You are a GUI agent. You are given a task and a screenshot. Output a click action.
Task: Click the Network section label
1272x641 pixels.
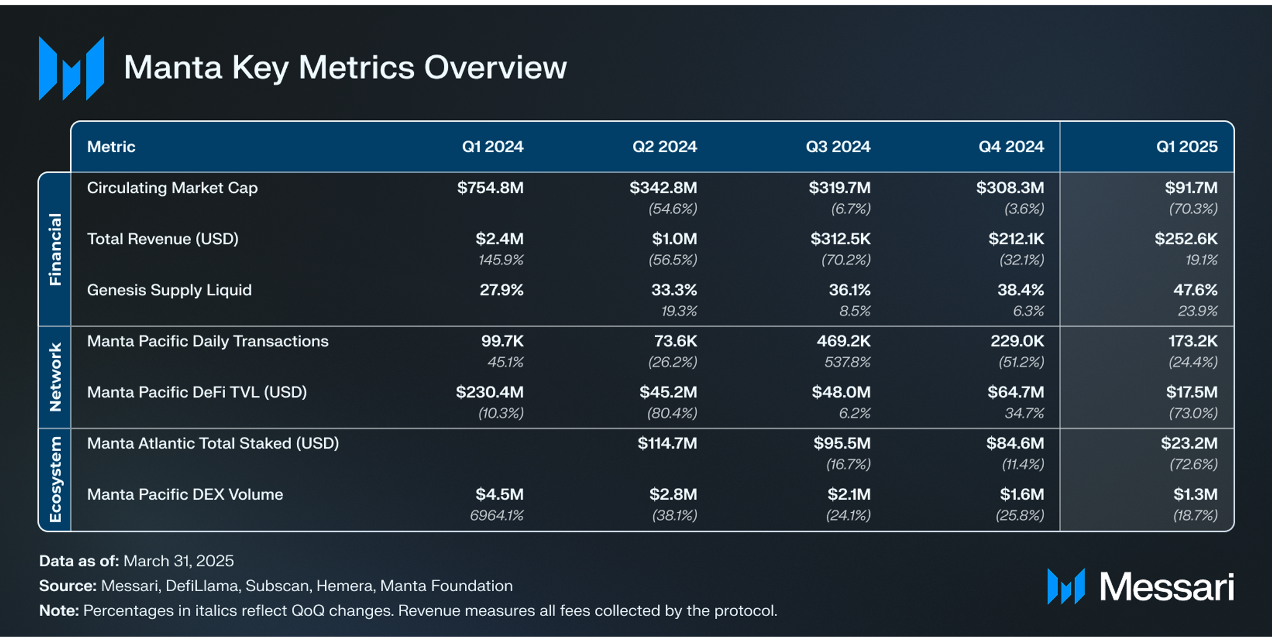pos(55,377)
